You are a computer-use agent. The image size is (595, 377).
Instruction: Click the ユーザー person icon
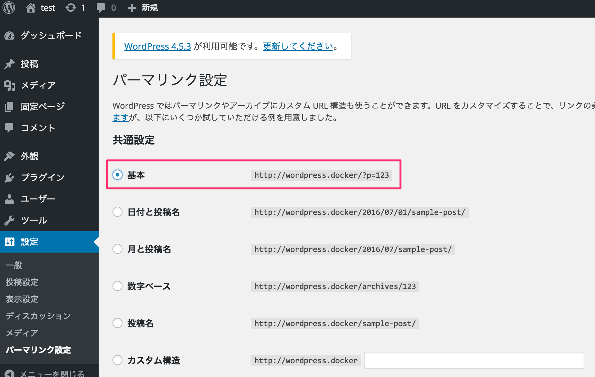tap(9, 199)
